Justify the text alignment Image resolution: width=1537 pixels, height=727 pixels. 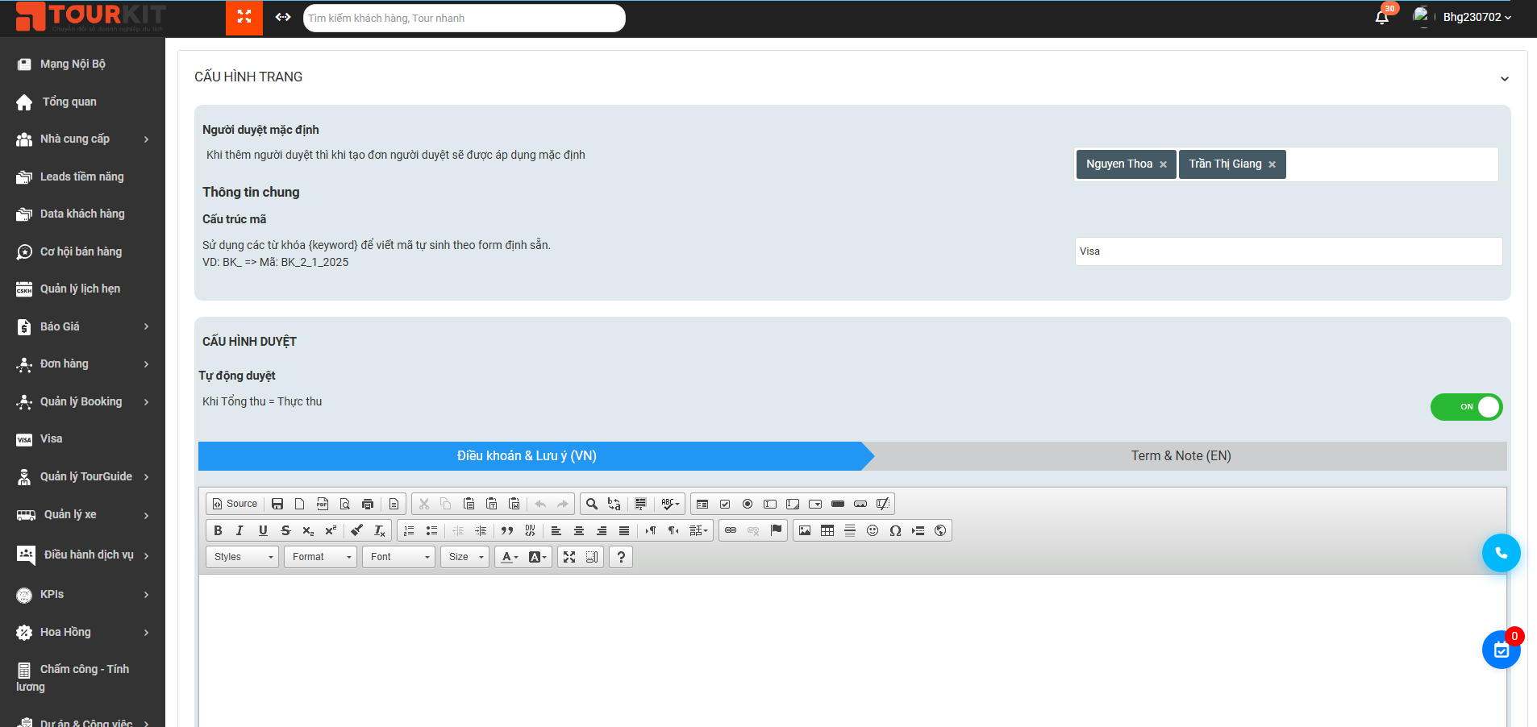pyautogui.click(x=624, y=530)
